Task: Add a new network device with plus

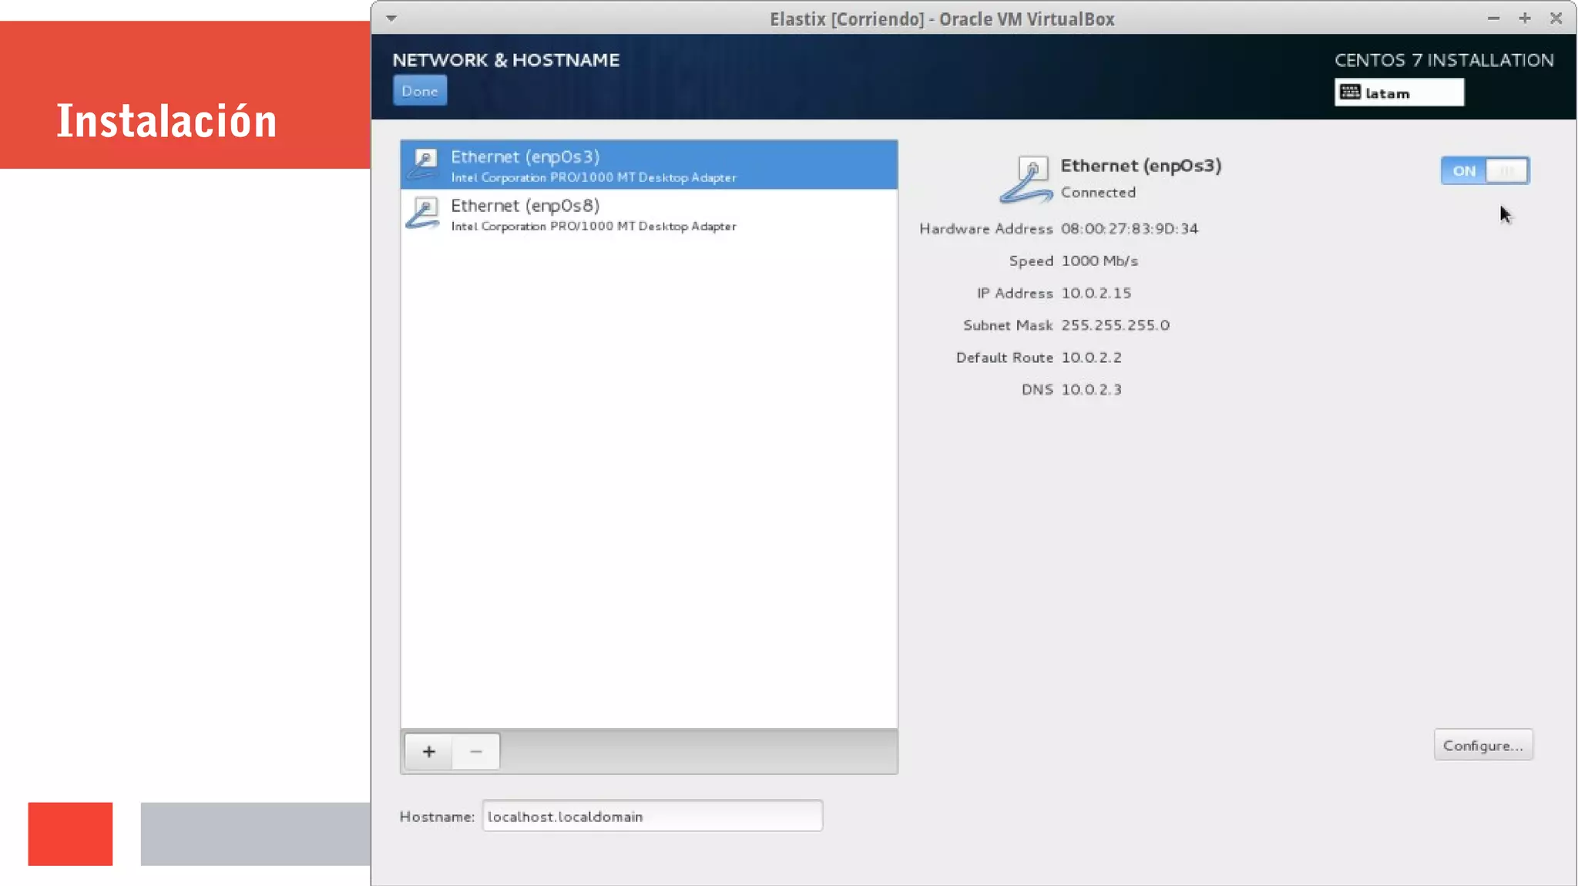Action: (x=429, y=751)
